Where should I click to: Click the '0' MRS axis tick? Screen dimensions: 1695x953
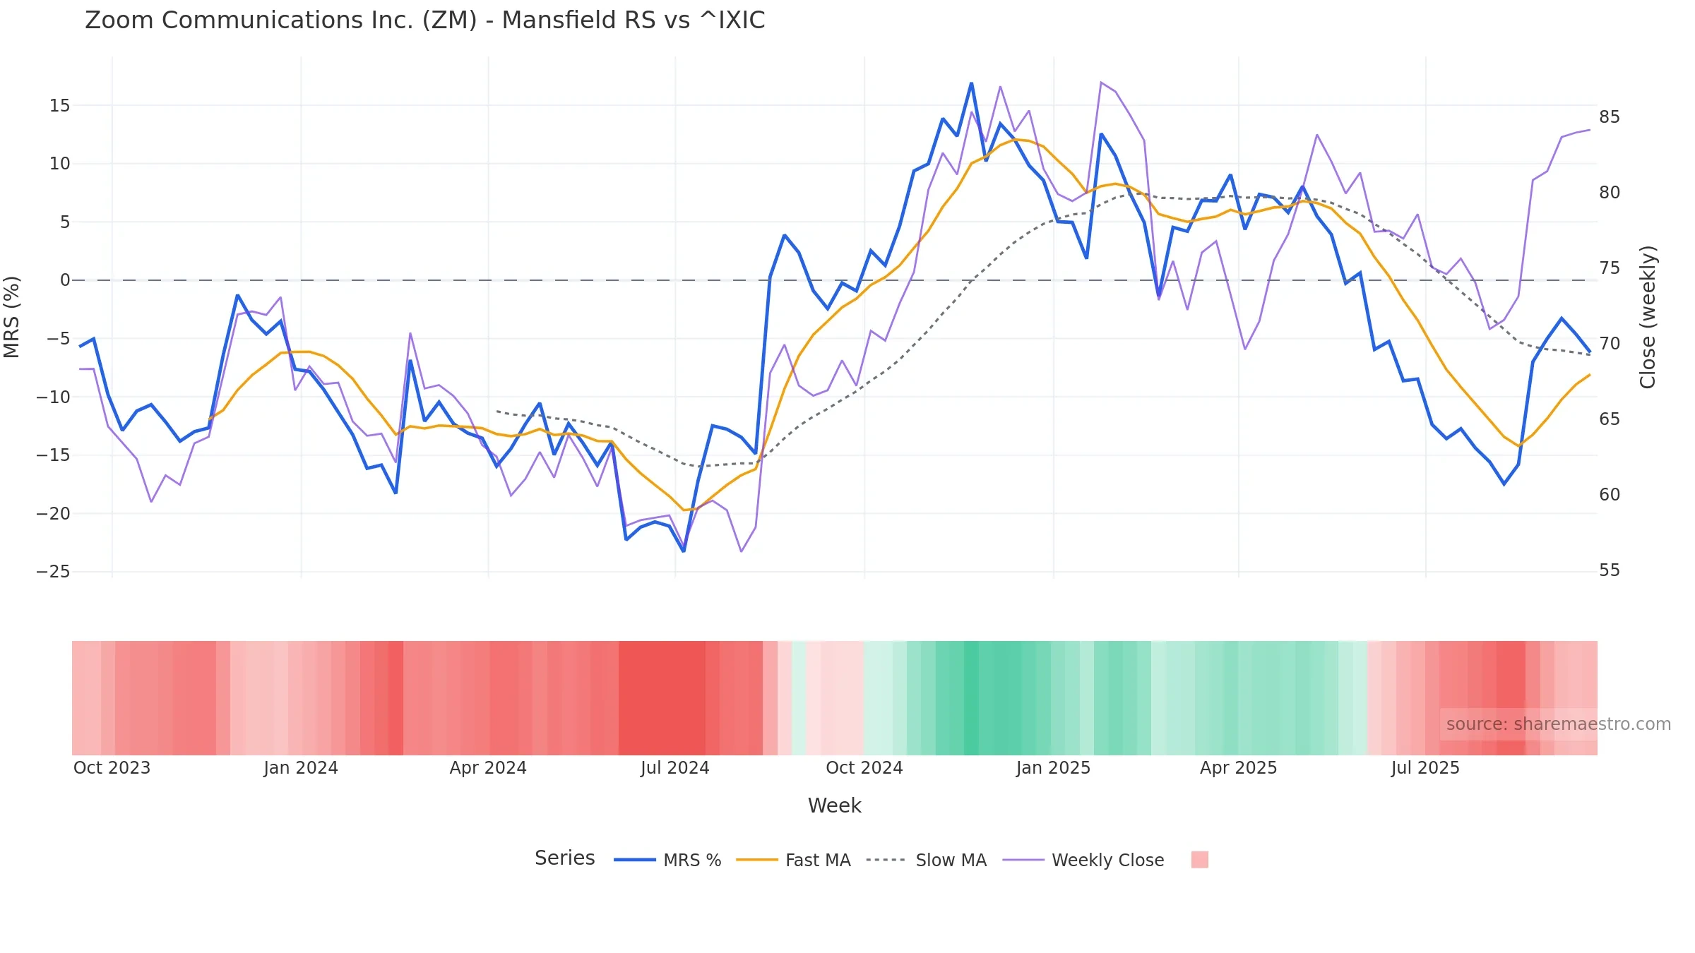(65, 280)
